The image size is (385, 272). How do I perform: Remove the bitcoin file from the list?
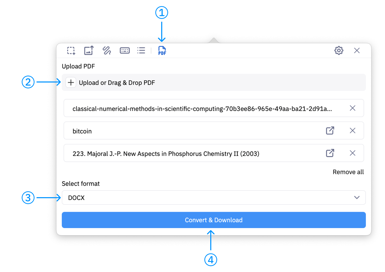point(353,131)
